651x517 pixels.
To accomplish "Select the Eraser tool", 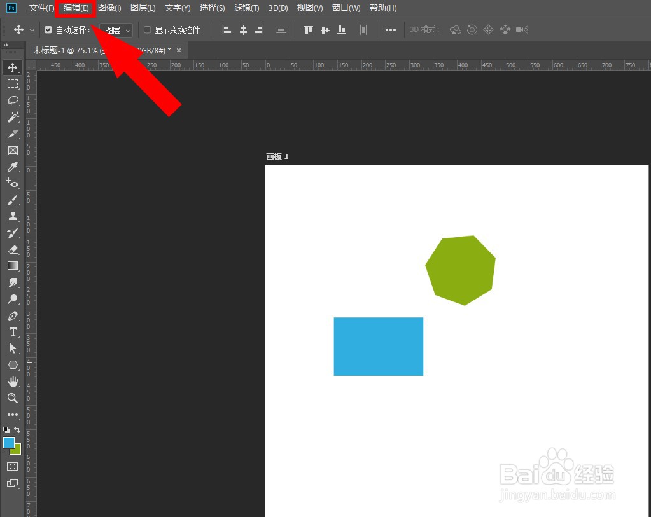I will coord(13,249).
